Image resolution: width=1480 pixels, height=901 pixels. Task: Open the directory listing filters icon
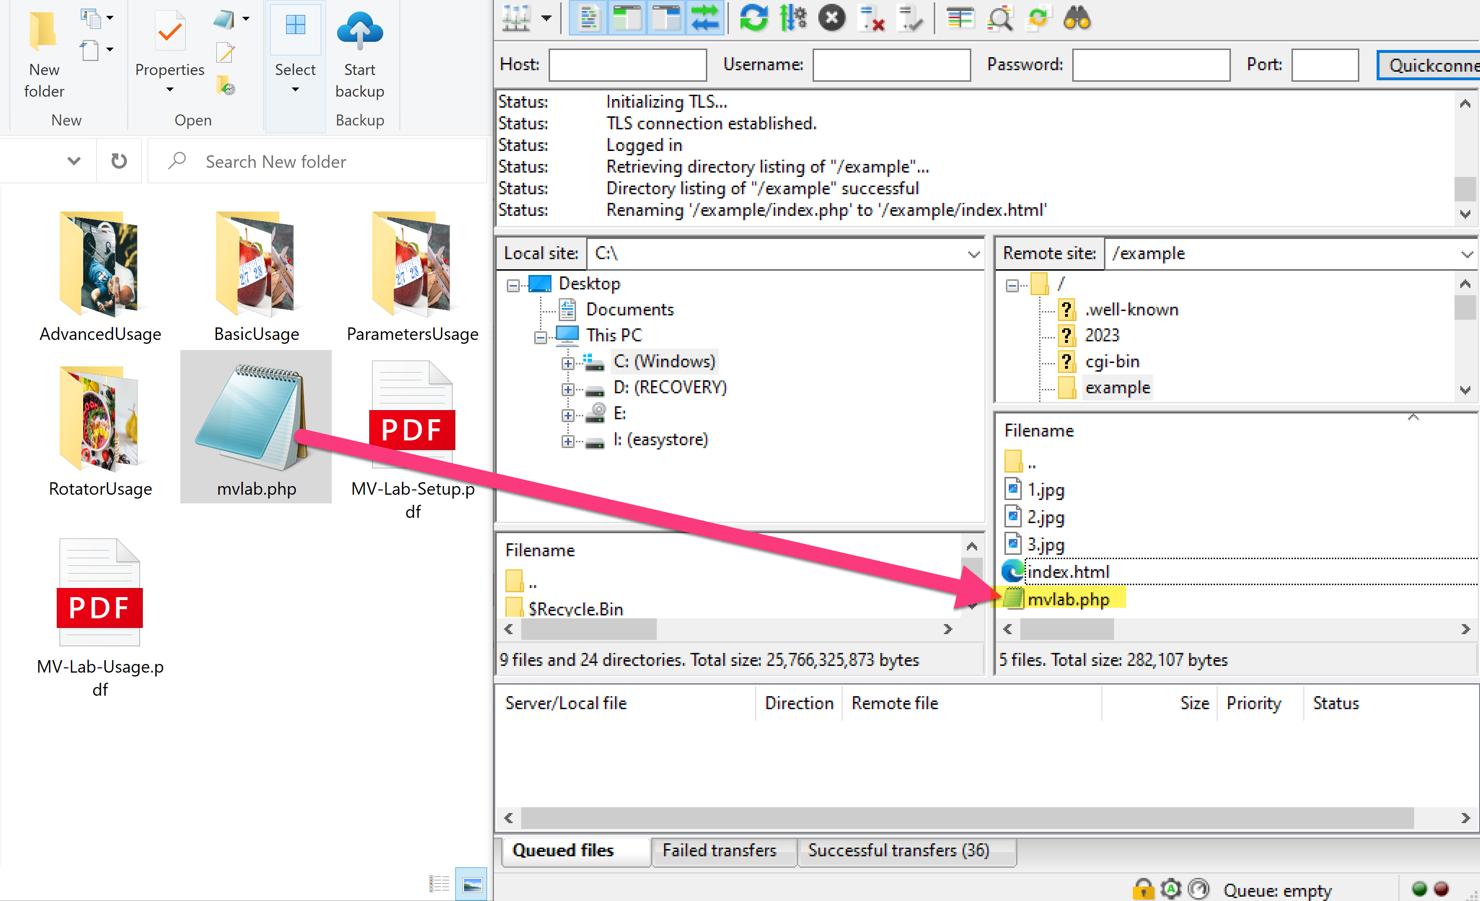pyautogui.click(x=960, y=18)
